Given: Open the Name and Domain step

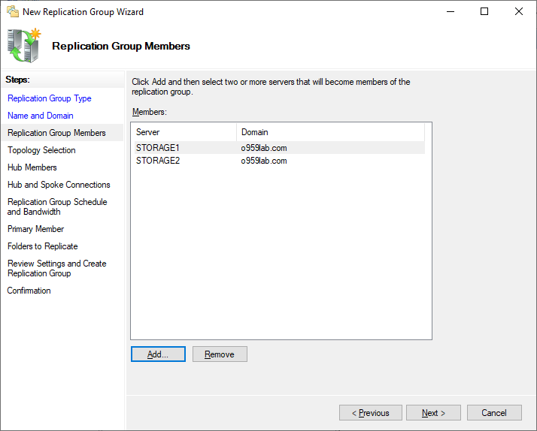Looking at the screenshot, I should pyautogui.click(x=41, y=116).
